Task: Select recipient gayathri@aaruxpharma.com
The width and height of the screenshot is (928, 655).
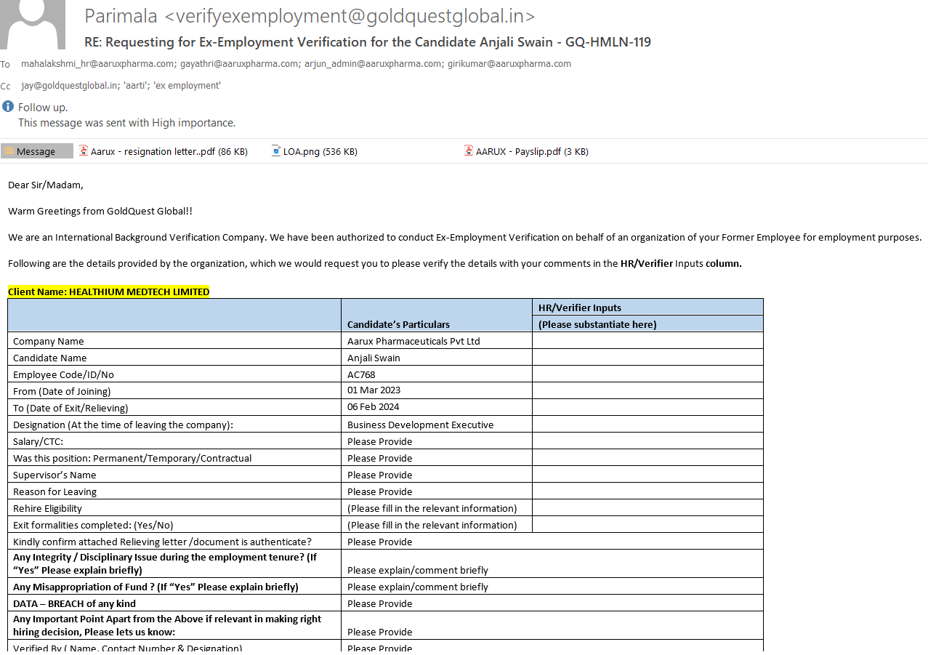Action: tap(240, 64)
